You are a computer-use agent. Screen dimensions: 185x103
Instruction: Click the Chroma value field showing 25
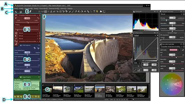tap(172, 18)
